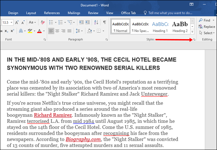
Task: Open the Find dropdown arrow
Action: tap(214, 20)
